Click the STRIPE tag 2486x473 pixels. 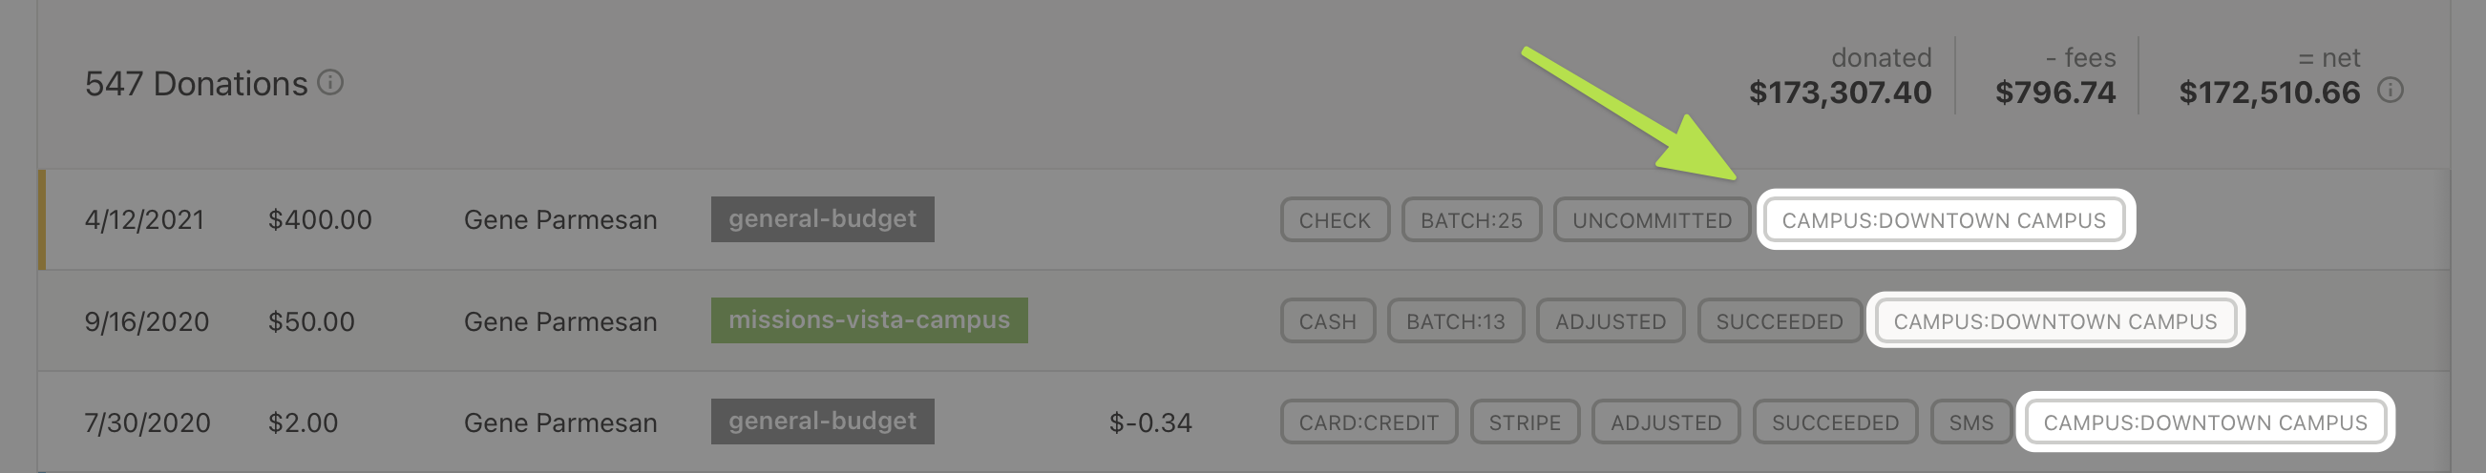[1524, 422]
